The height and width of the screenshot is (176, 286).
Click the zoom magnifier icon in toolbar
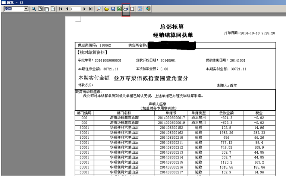[34, 9]
